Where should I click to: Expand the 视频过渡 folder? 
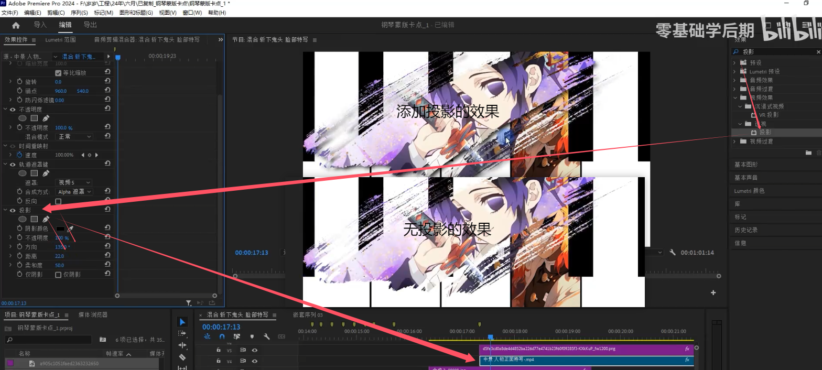pos(734,142)
